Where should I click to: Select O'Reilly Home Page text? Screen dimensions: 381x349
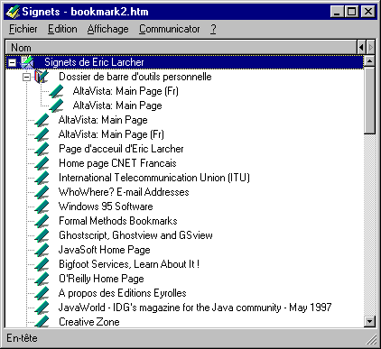coord(101,279)
